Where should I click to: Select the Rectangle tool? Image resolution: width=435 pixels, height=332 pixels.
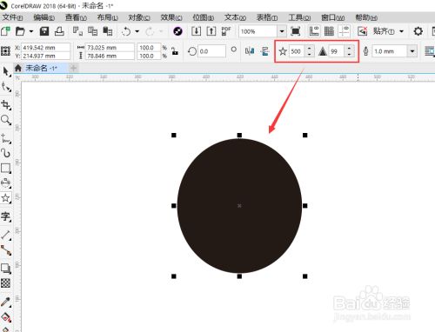pos(5,168)
